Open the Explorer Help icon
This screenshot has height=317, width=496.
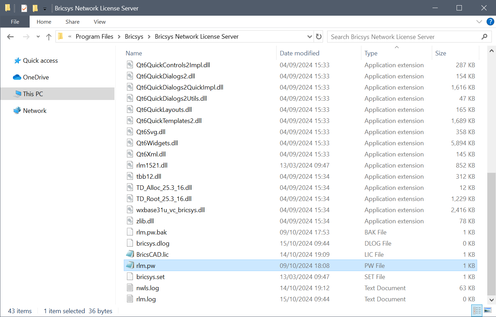tap(490, 22)
